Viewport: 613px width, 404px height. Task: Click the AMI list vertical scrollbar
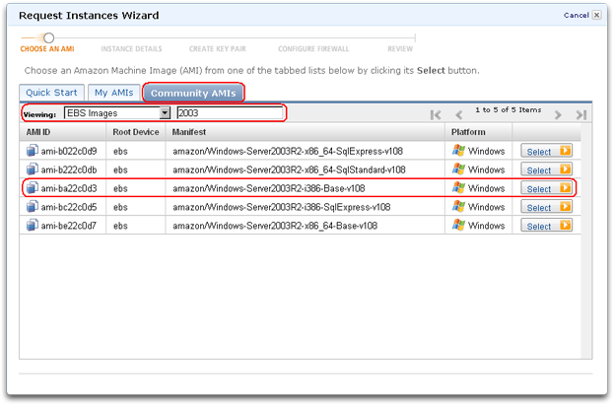586,240
